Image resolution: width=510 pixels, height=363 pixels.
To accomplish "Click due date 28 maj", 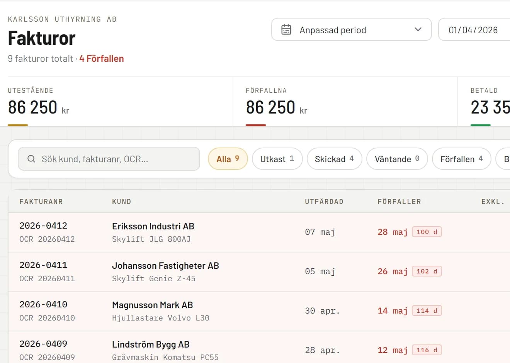I will pos(393,232).
